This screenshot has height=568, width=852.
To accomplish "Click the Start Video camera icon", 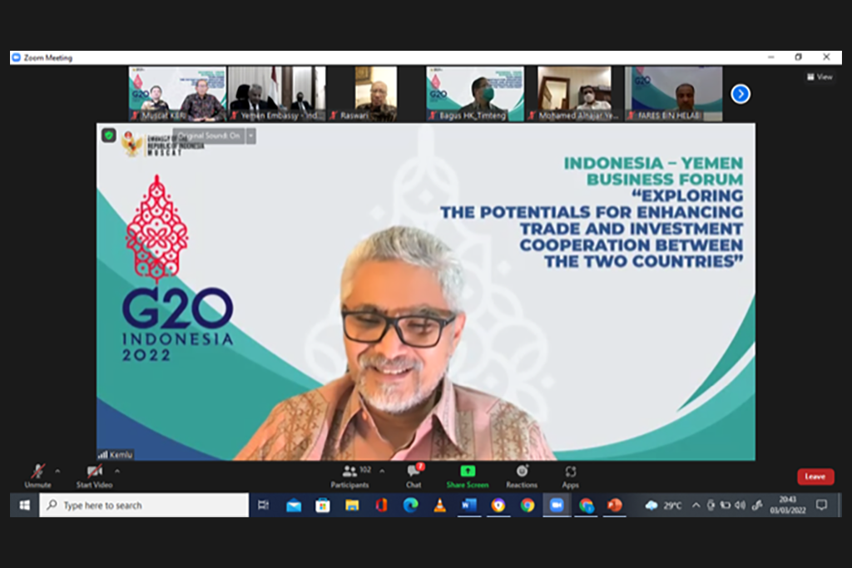I will [x=95, y=471].
